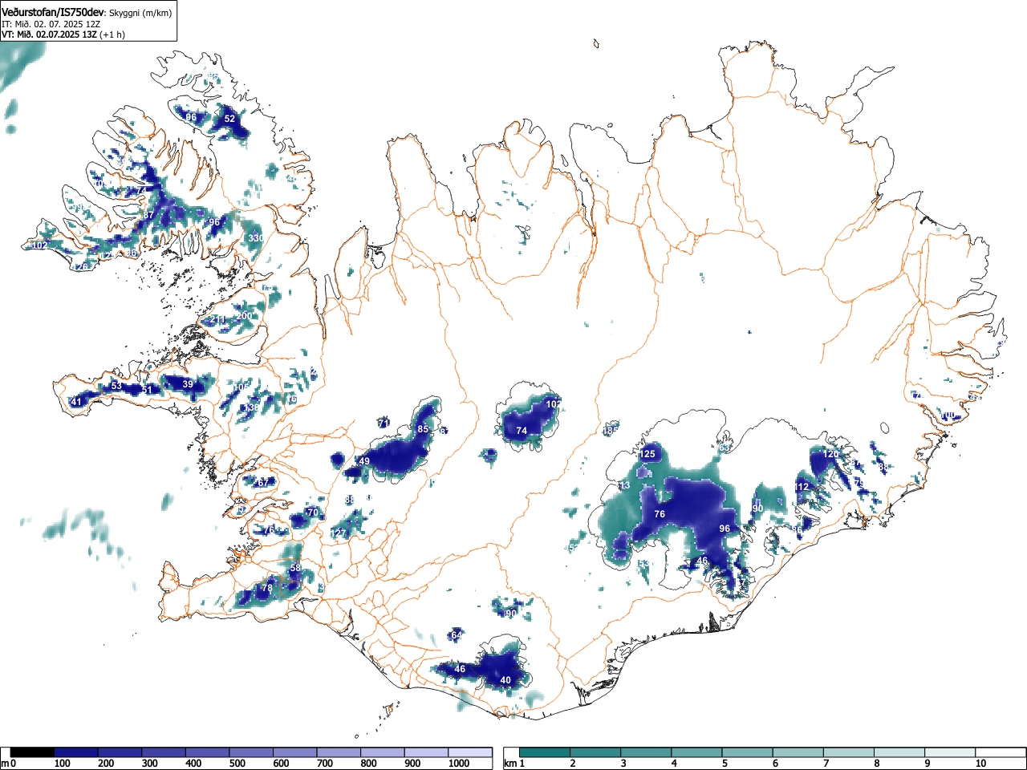
Task: Click the 'km' unit label in the legend
Action: [510, 764]
